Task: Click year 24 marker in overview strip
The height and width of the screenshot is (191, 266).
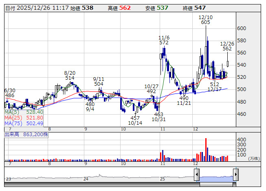Action: click(86, 179)
